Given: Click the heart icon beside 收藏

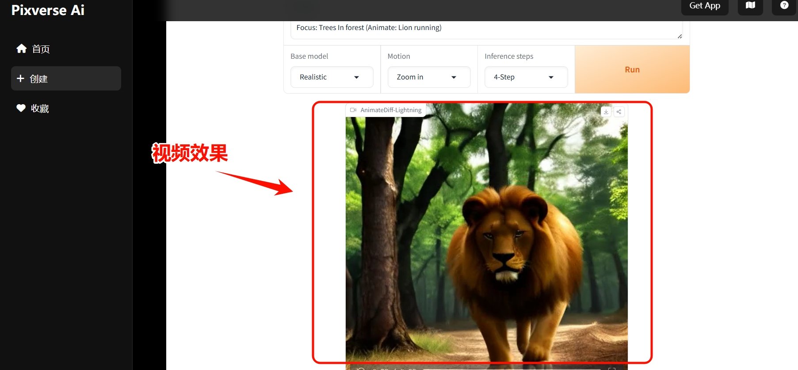Looking at the screenshot, I should click(x=21, y=108).
